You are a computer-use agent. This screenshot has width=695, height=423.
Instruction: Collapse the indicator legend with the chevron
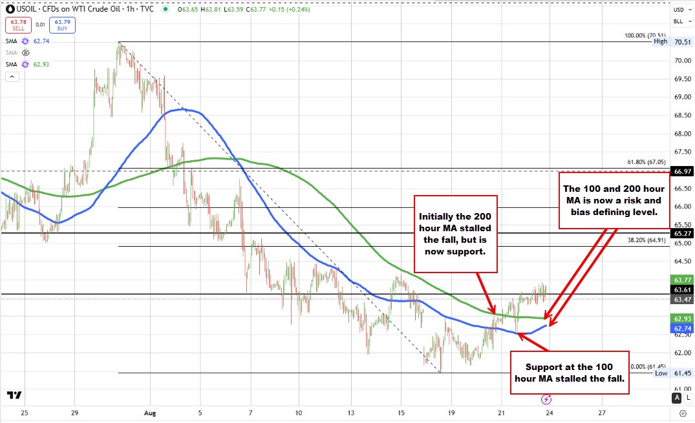[x=12, y=77]
